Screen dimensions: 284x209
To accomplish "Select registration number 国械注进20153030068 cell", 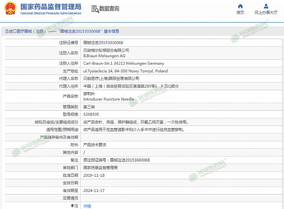I will [103, 43].
